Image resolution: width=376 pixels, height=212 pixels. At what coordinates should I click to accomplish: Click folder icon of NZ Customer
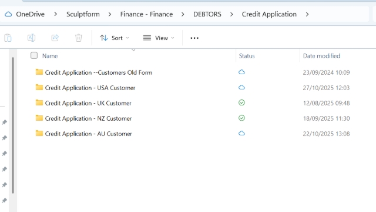(x=39, y=118)
